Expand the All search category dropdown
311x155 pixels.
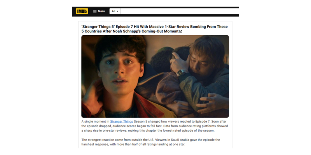pos(115,11)
